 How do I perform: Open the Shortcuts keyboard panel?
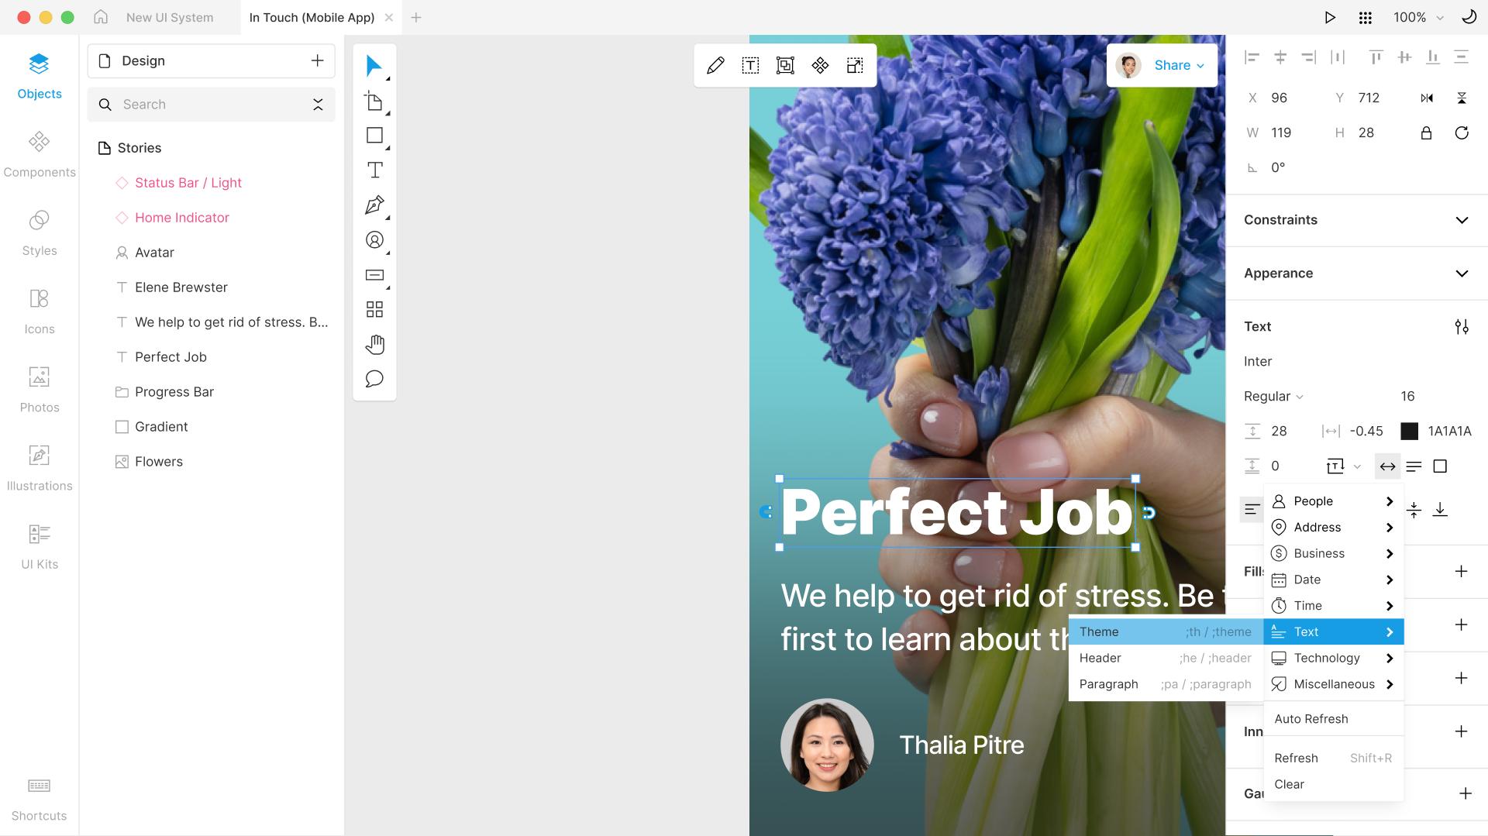coord(40,800)
